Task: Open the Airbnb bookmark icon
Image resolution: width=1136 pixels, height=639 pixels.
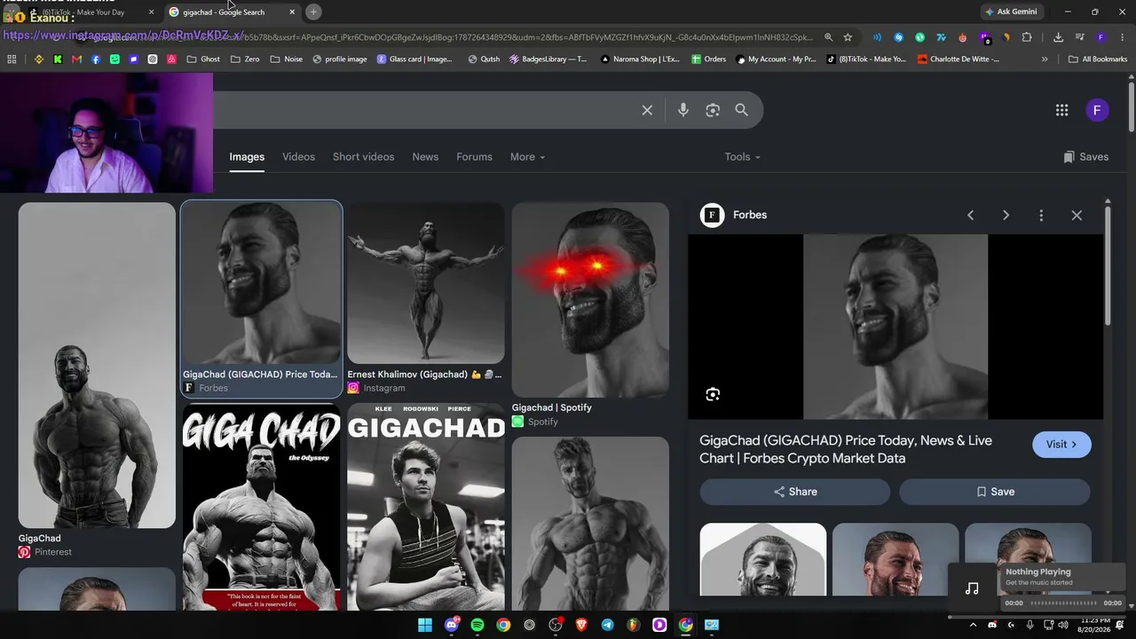Action: click(x=171, y=59)
